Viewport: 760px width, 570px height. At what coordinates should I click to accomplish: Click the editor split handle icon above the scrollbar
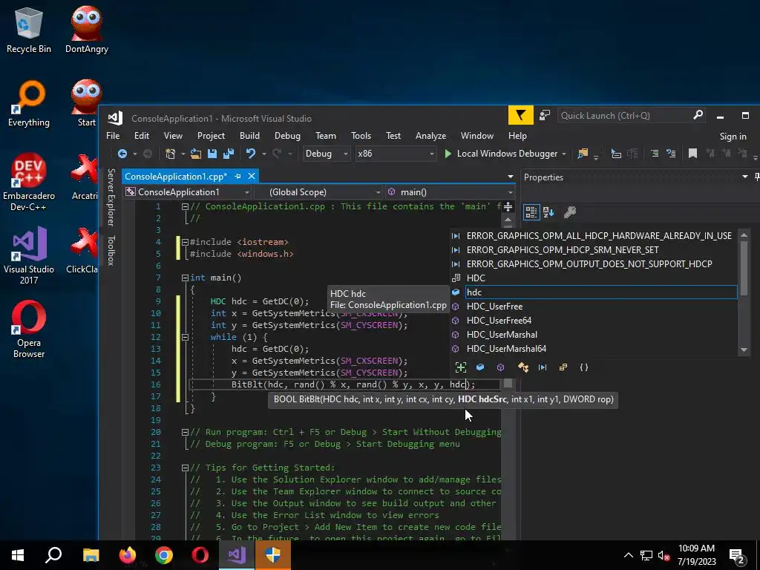click(x=508, y=208)
